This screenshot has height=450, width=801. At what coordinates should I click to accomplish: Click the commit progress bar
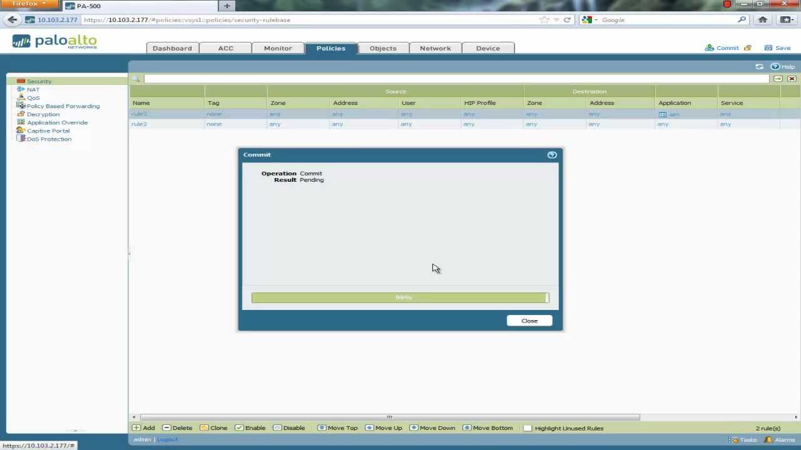(x=400, y=297)
